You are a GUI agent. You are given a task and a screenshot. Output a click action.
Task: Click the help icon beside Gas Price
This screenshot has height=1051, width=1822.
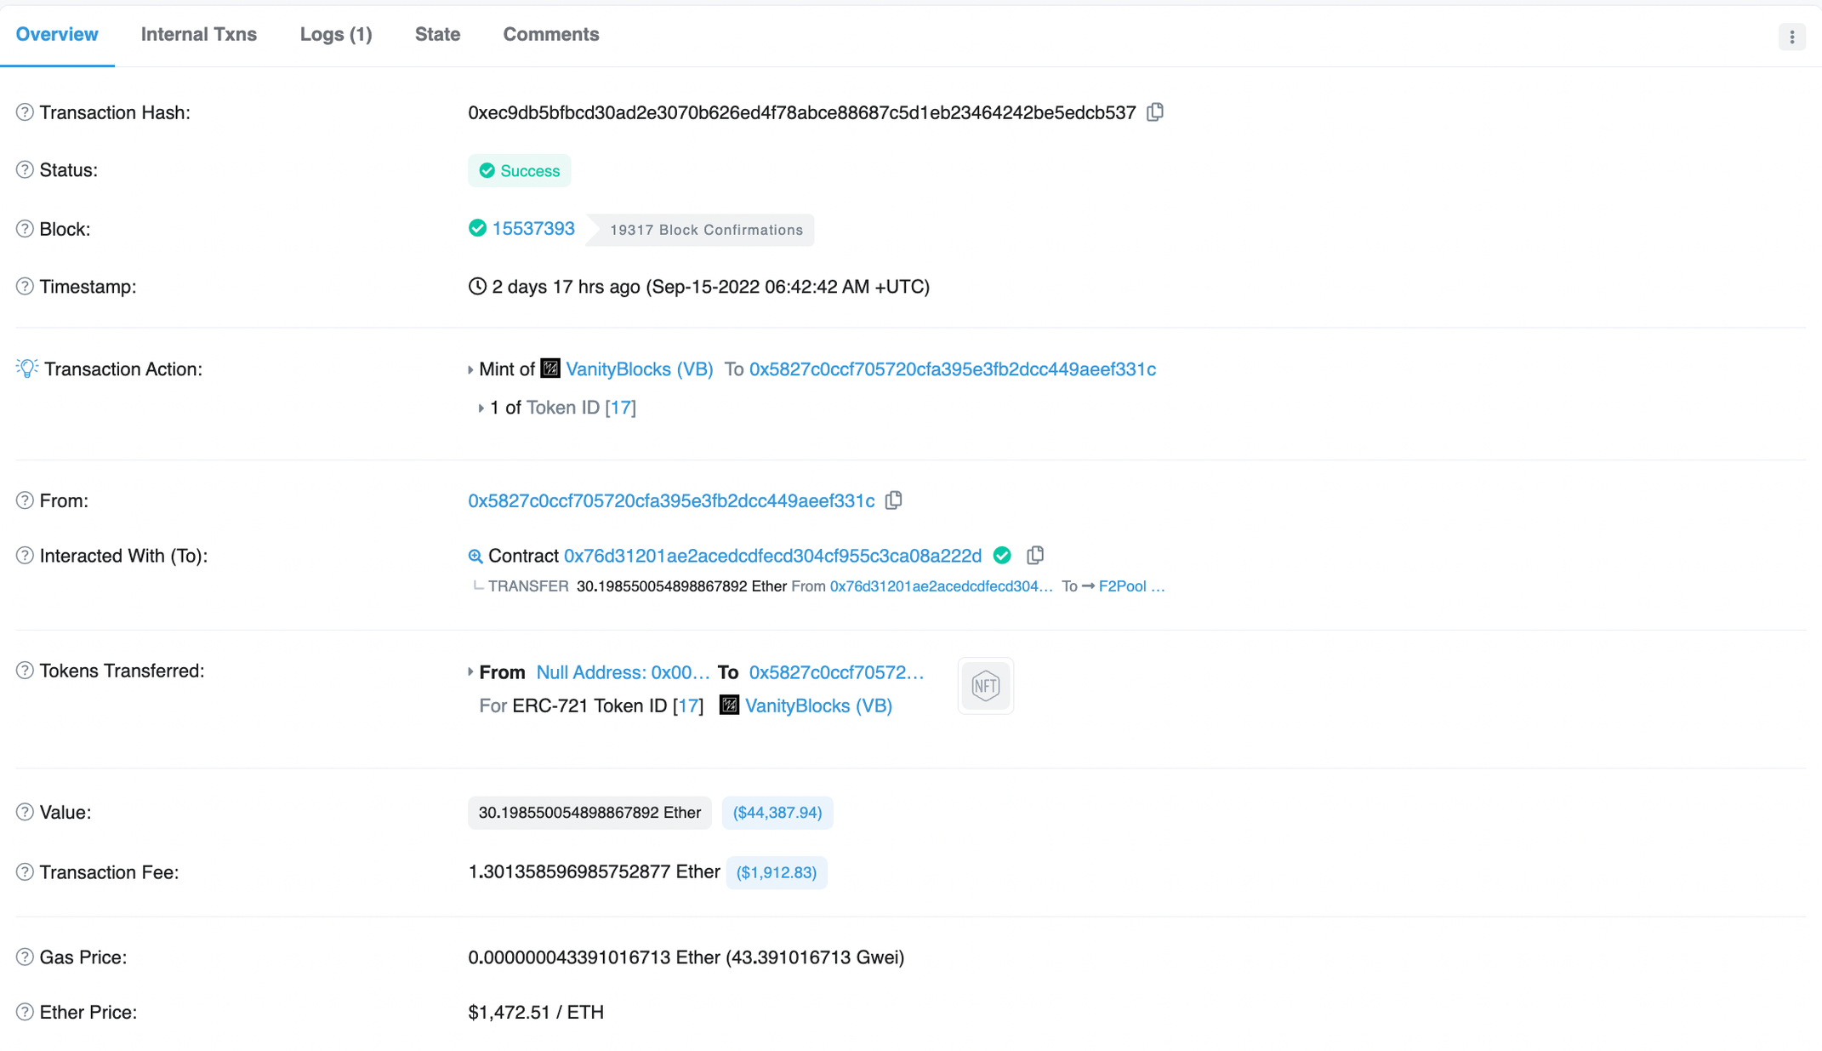tap(25, 957)
